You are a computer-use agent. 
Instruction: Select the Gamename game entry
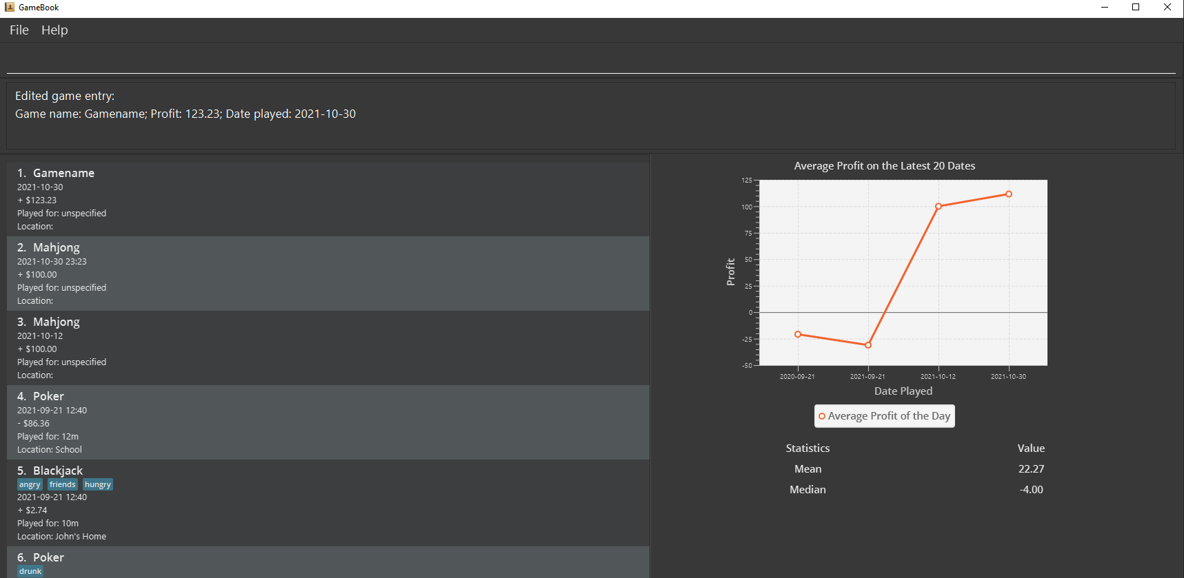(x=328, y=199)
